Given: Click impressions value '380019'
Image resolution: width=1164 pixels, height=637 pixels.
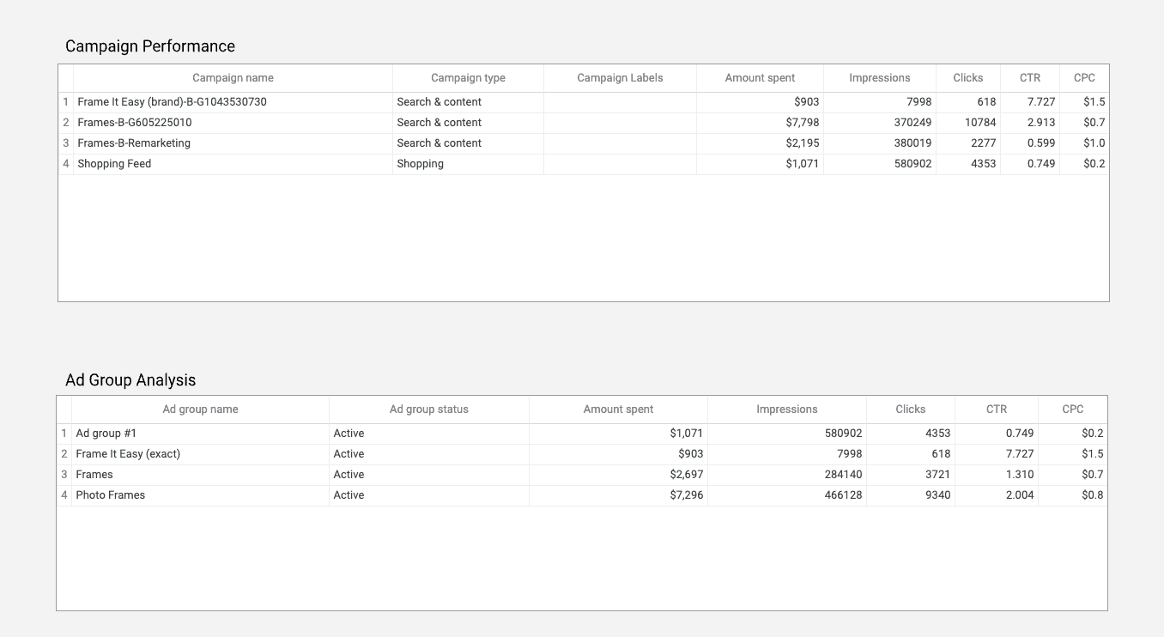Looking at the screenshot, I should [x=912, y=143].
